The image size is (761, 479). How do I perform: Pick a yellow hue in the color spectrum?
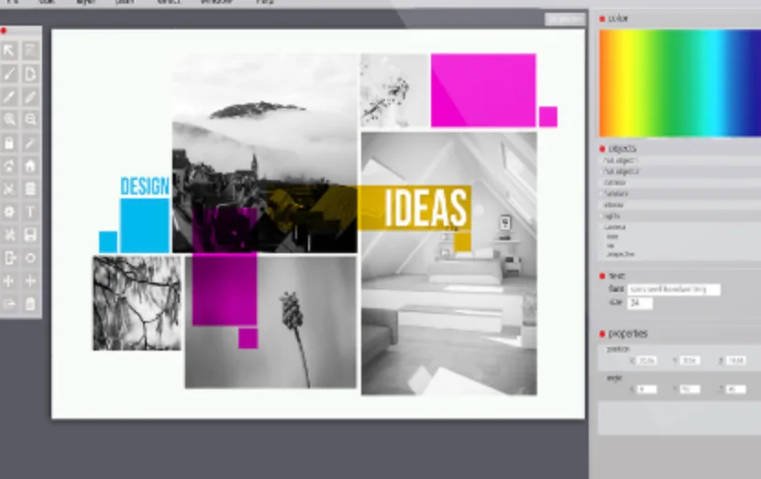coord(624,83)
